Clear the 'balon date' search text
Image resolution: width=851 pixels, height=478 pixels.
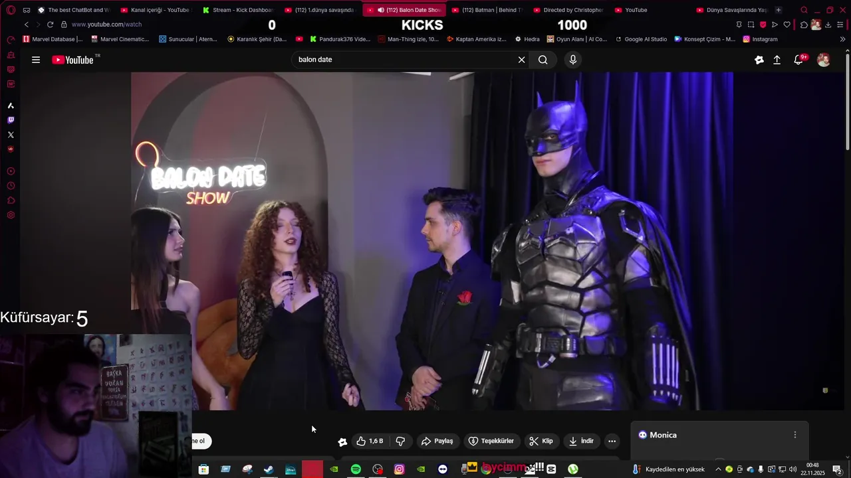pos(521,60)
